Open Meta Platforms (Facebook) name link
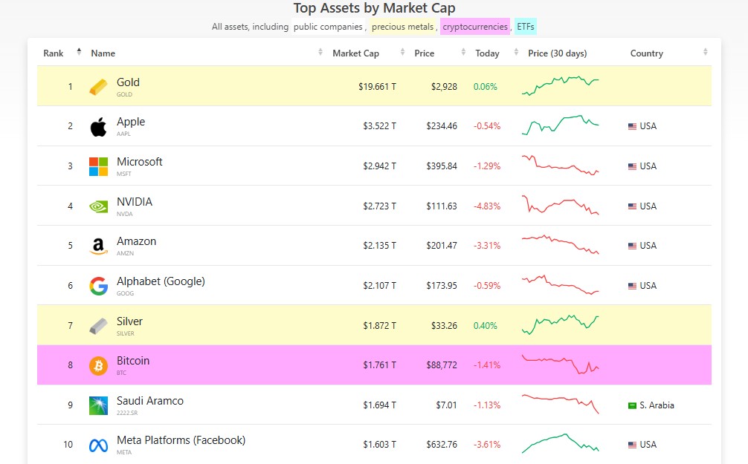Screen dimensions: 748x464 [x=181, y=440]
